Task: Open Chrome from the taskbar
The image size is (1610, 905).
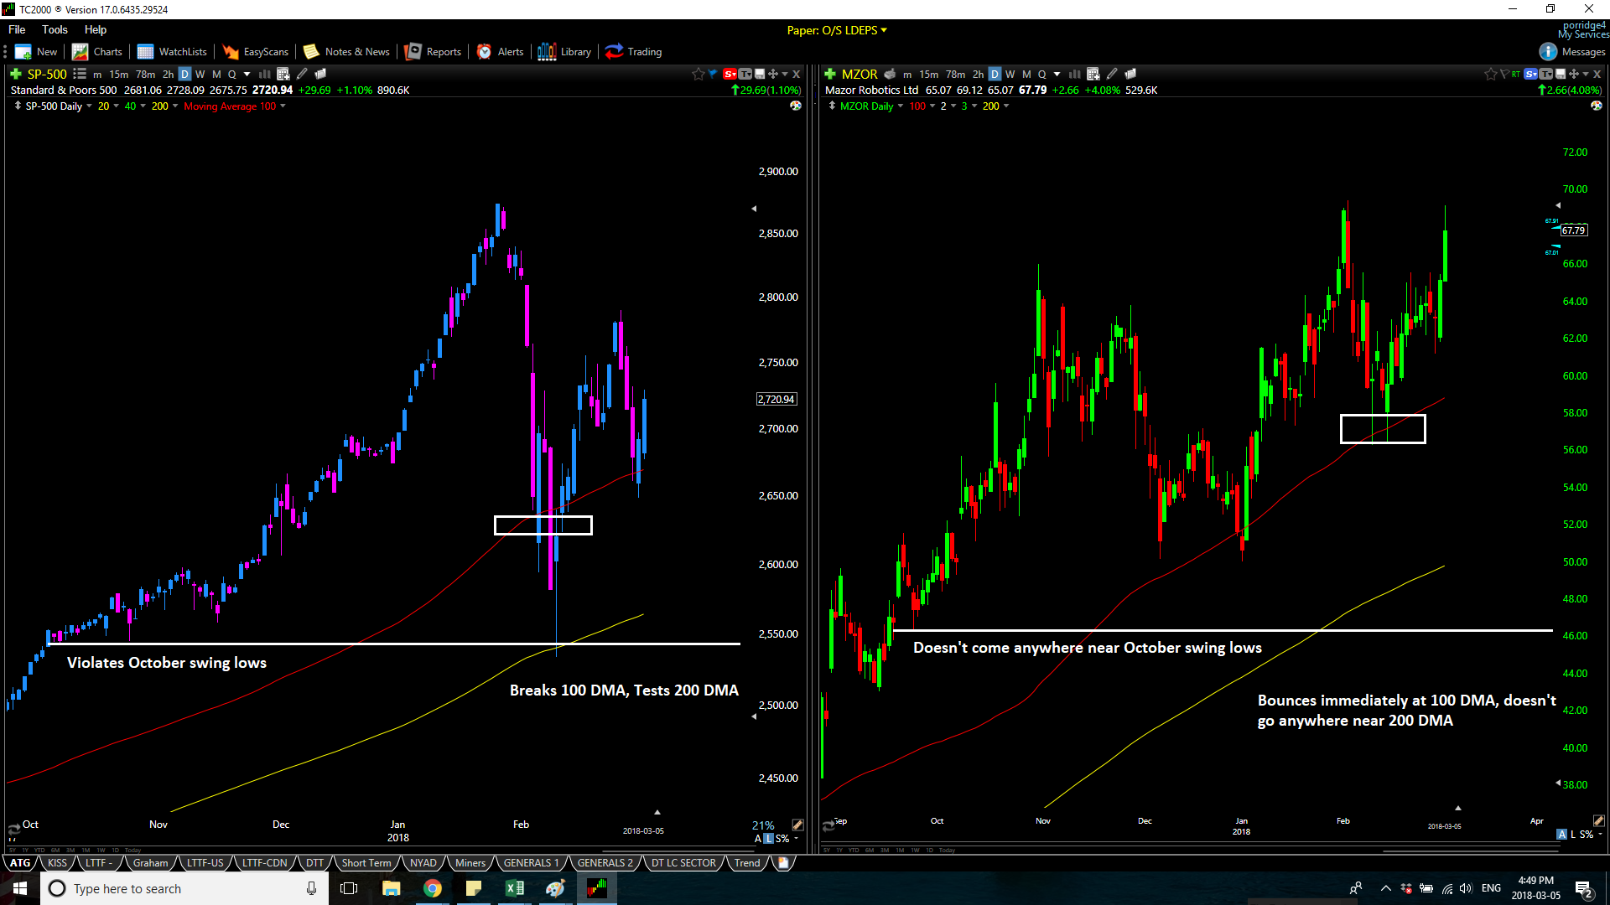Action: click(x=433, y=888)
